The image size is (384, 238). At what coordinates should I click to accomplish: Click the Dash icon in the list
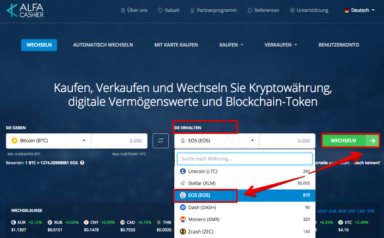[x=183, y=207]
